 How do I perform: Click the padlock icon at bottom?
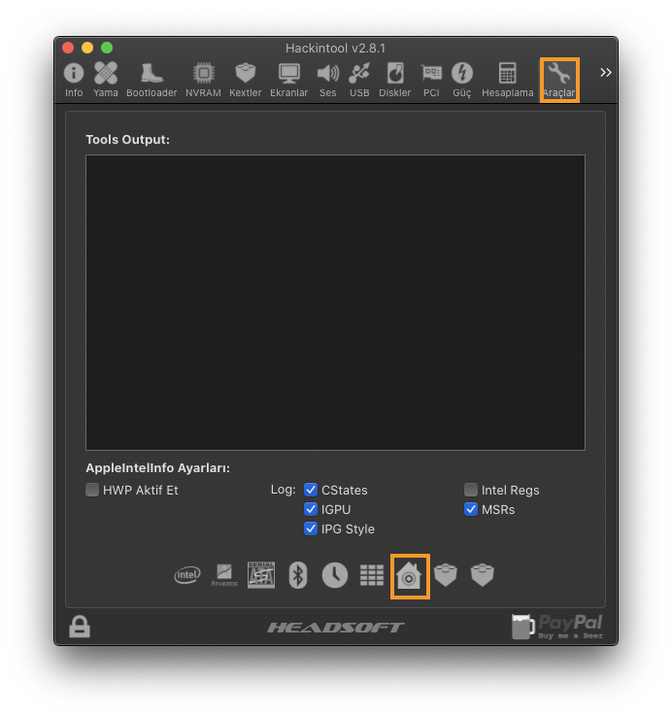coord(80,627)
